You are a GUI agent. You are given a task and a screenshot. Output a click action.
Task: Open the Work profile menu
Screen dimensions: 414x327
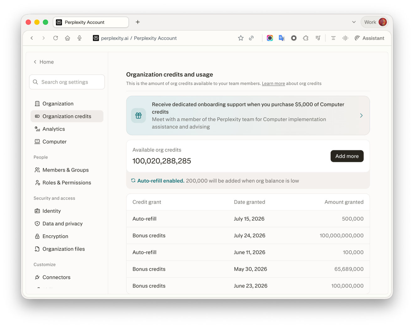click(x=375, y=22)
